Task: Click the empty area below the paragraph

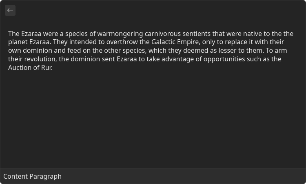Action: click(x=153, y=119)
